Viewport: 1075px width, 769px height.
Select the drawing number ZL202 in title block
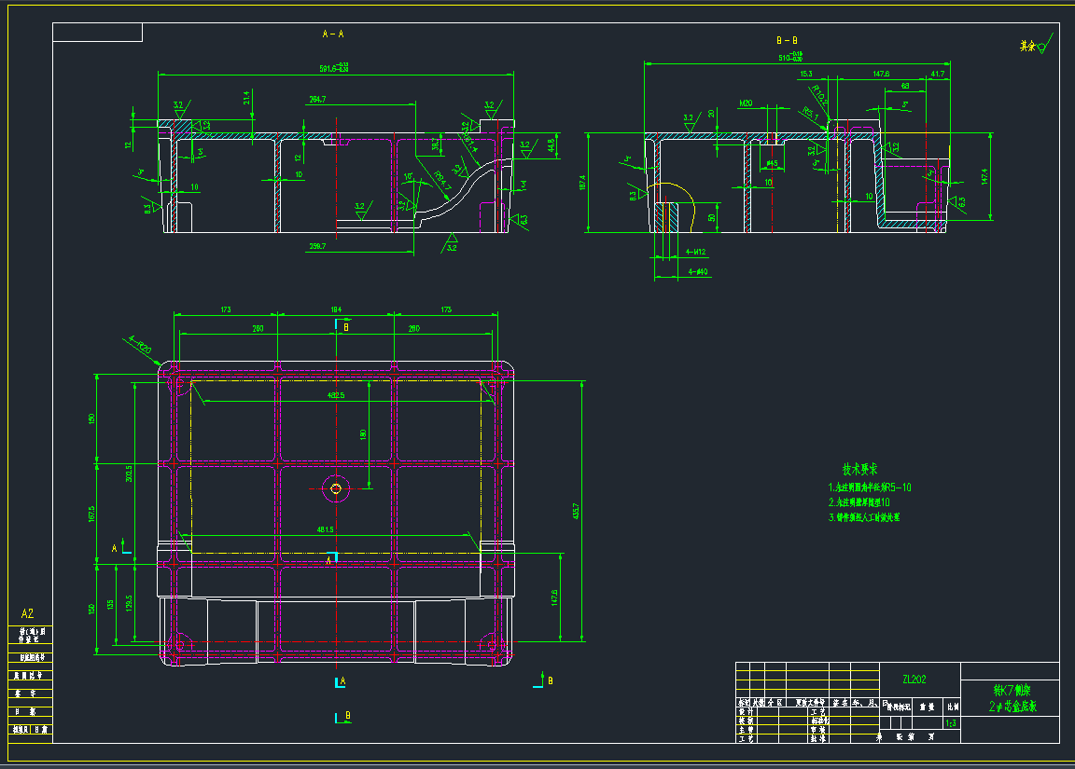[x=914, y=679]
